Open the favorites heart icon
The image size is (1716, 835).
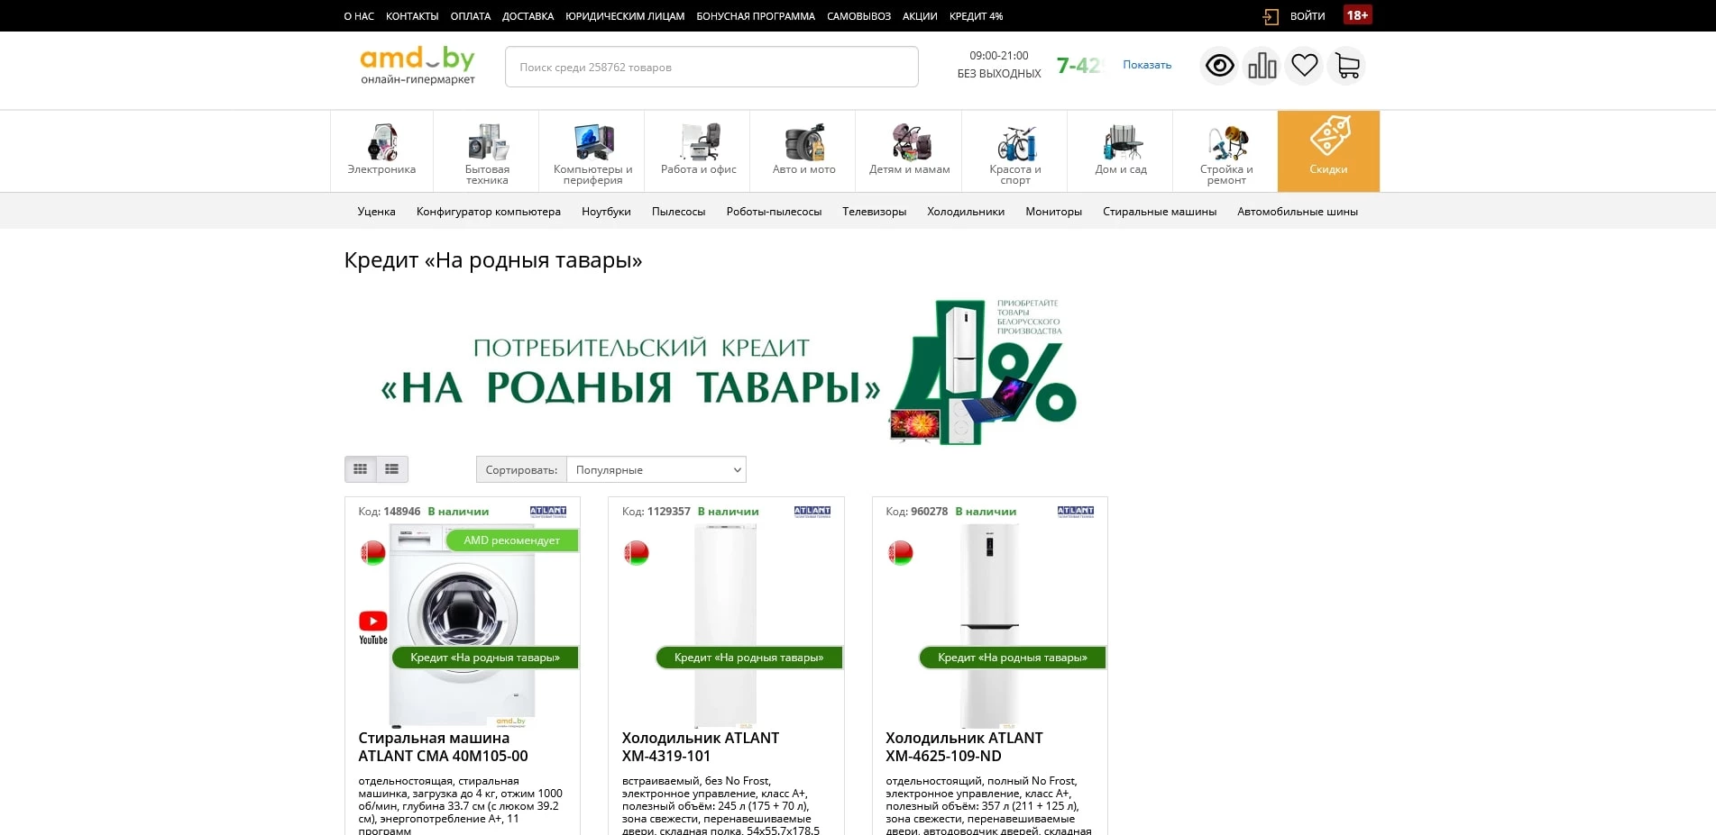click(x=1303, y=65)
